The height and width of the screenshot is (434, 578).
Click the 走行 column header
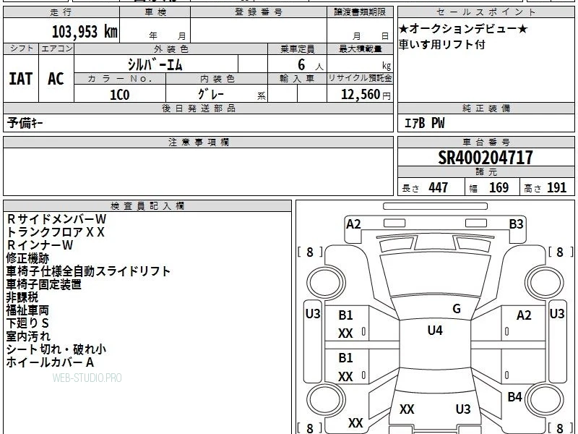coord(61,12)
